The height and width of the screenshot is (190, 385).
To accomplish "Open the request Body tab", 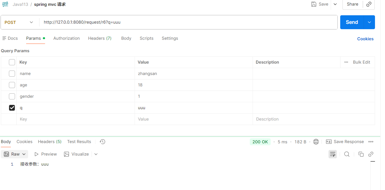I will click(126, 38).
